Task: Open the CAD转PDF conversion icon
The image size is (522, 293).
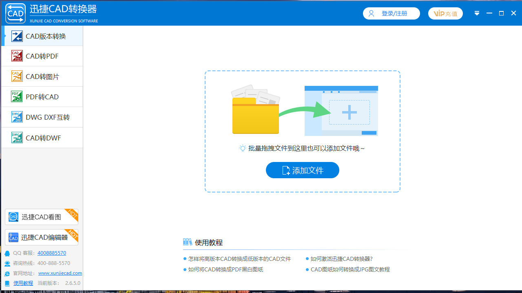Action: point(17,56)
